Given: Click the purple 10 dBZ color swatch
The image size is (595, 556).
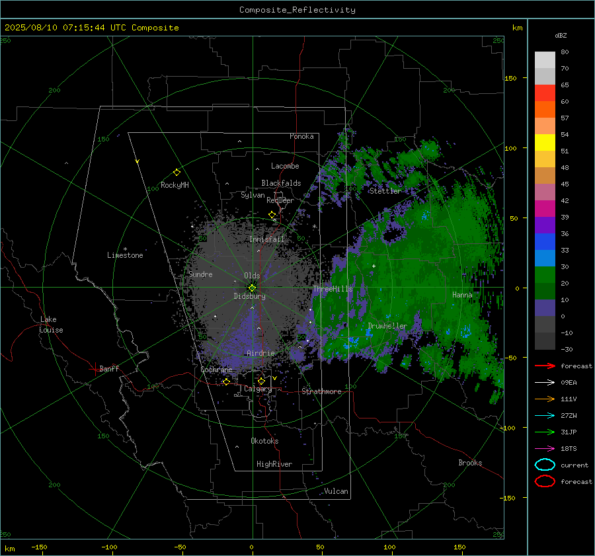Looking at the screenshot, I should [x=545, y=307].
